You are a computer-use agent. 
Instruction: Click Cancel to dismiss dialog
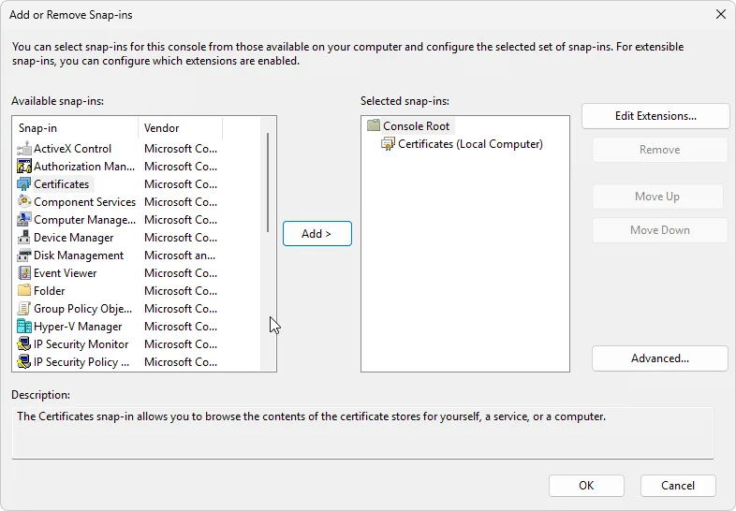tap(678, 486)
